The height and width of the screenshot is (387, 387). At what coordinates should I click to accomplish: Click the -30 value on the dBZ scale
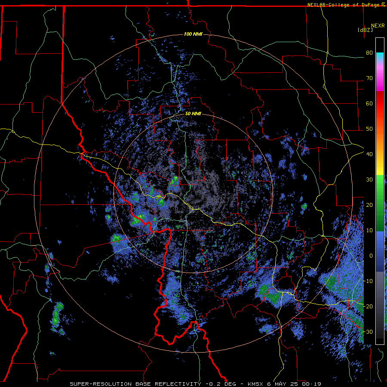point(368,332)
